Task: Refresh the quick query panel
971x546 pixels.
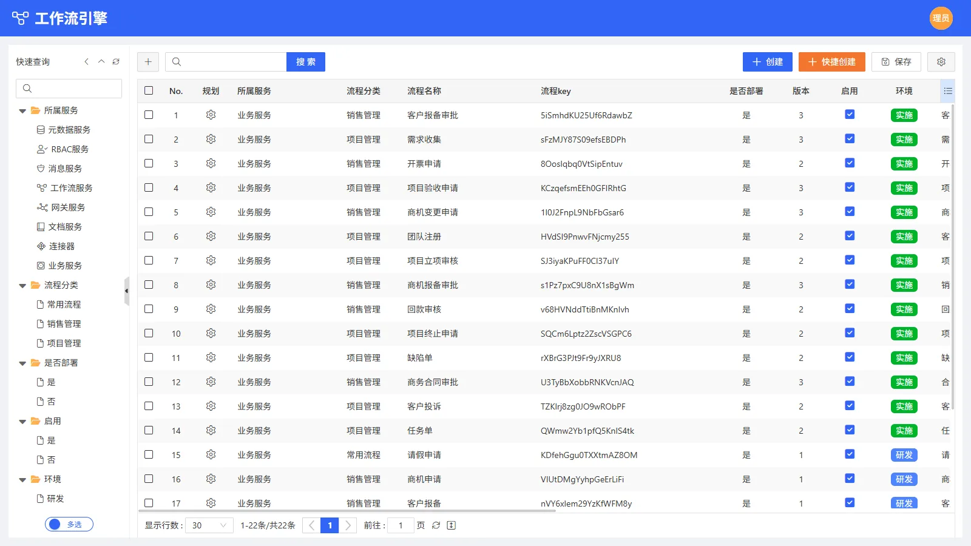Action: point(116,62)
